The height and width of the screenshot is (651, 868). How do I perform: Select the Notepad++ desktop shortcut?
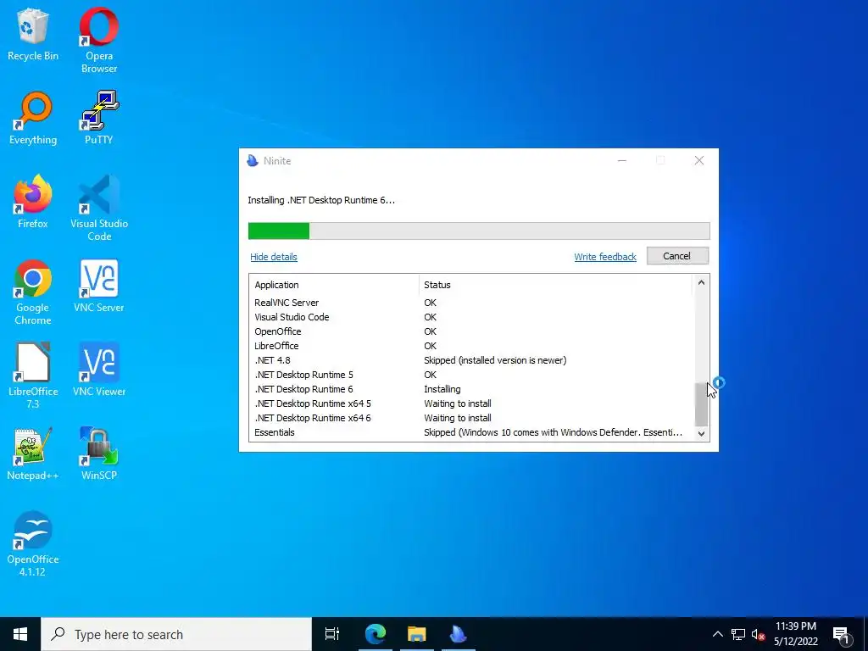pyautogui.click(x=33, y=454)
